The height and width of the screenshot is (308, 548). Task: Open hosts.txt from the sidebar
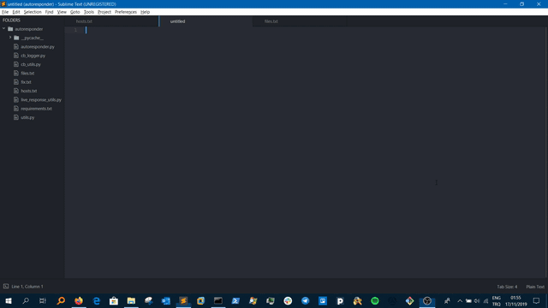28,91
